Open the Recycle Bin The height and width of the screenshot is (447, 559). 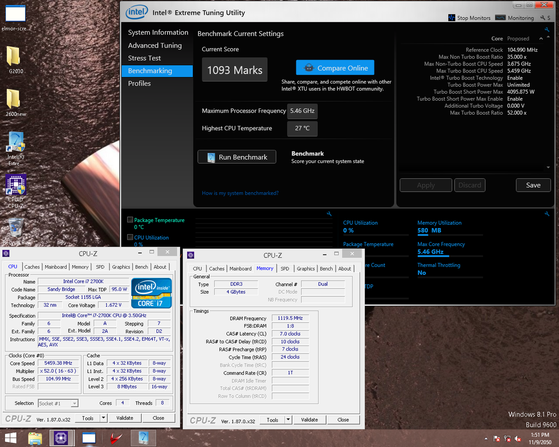point(16,231)
